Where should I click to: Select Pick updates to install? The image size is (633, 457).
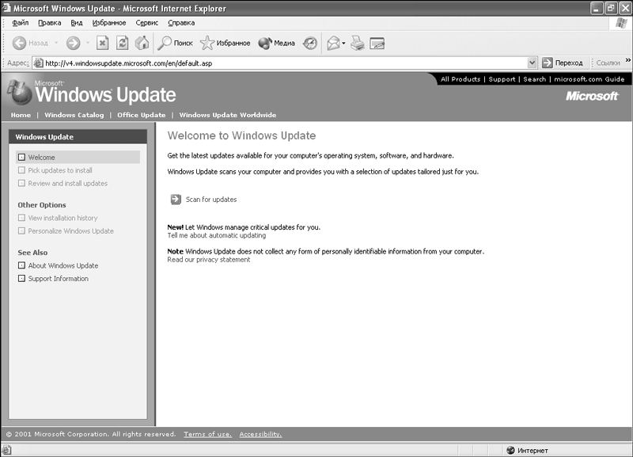[60, 170]
